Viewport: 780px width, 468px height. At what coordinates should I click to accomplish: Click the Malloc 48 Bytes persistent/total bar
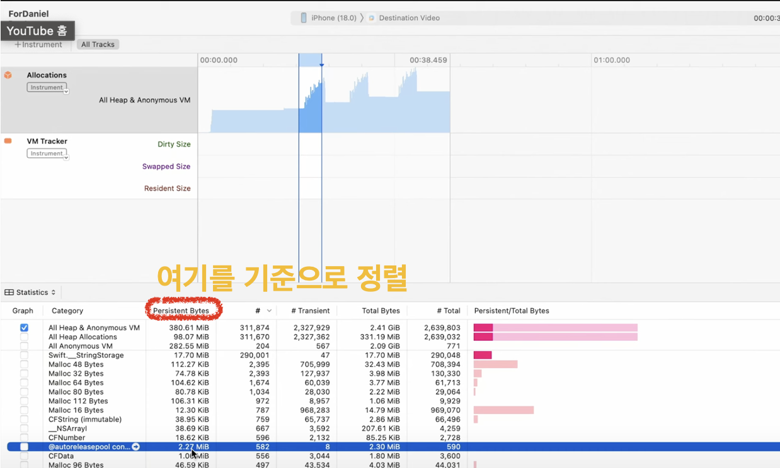click(x=495, y=364)
